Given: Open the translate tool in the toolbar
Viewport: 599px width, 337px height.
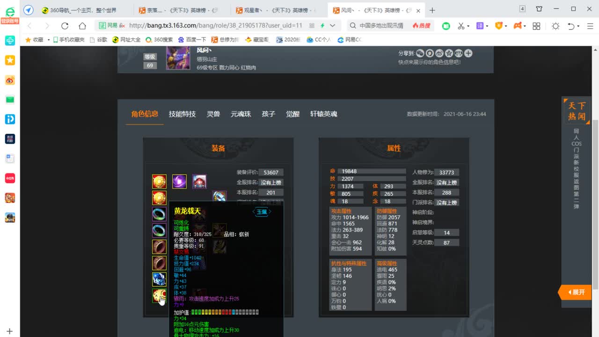Looking at the screenshot, I should [480, 26].
